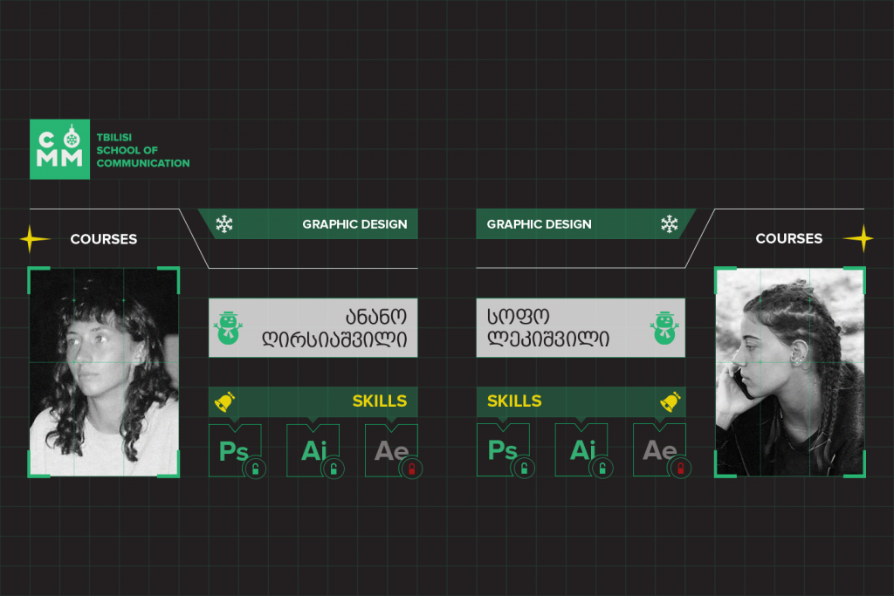Select the Photoshop (Ps) icon in the left skills row
Viewport: 894px width, 596px height.
[234, 450]
